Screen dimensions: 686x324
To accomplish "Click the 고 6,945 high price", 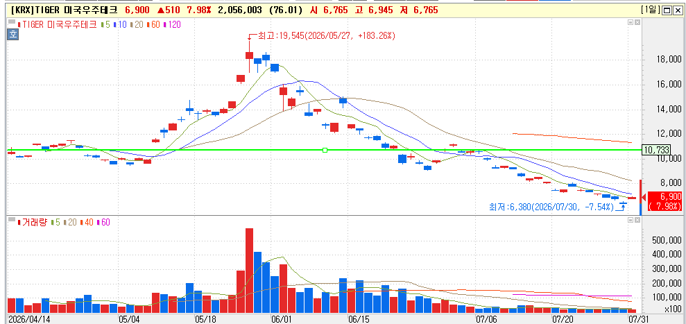I will 375,10.
